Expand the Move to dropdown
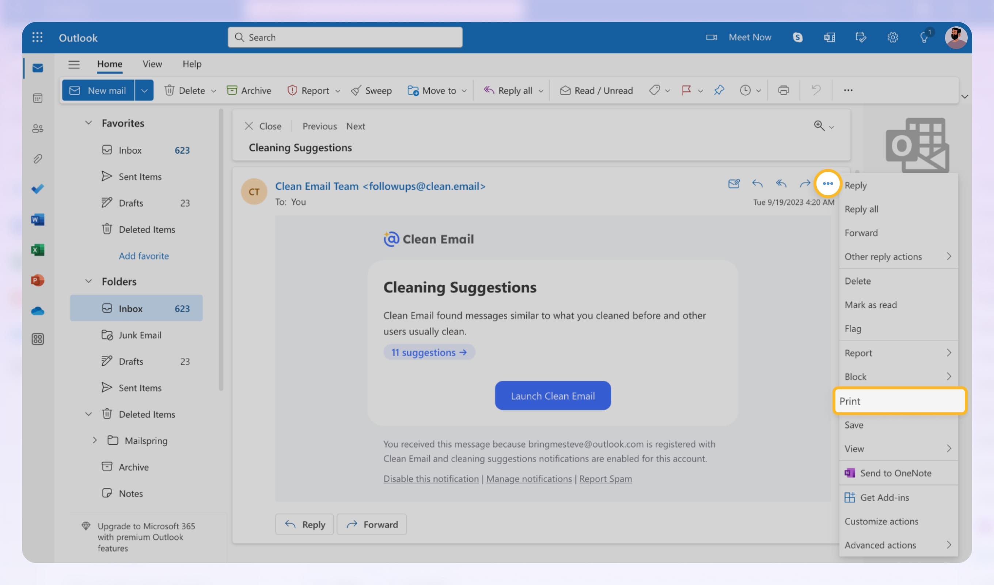Screen dimensions: 994x585 pos(464,91)
